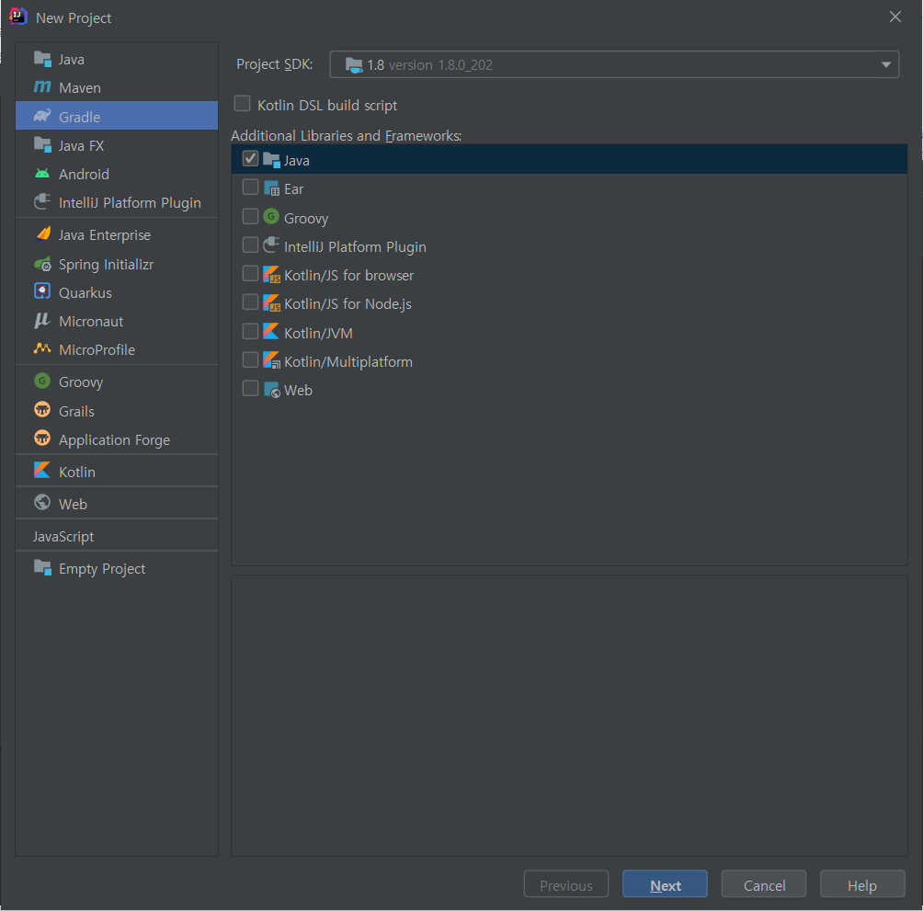Click the Maven 'm' icon

click(42, 87)
